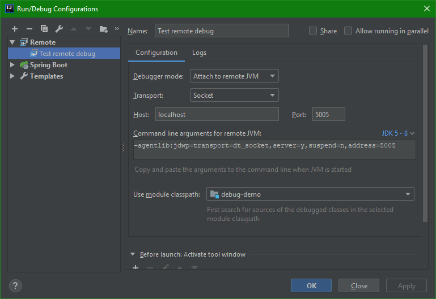Enable the Share checkbox
Screen dimensions: 436x299
[x=313, y=31]
